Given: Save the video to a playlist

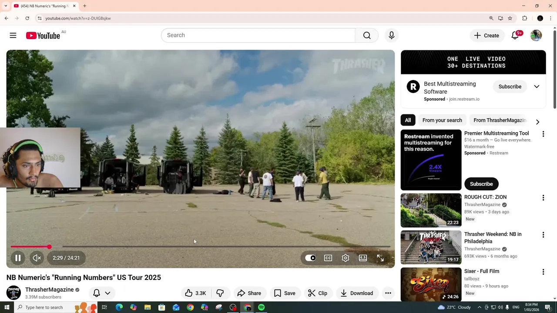Looking at the screenshot, I should coord(285,293).
